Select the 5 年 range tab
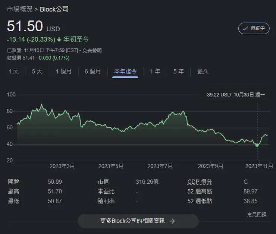This screenshot has height=234, width=276. click(179, 72)
